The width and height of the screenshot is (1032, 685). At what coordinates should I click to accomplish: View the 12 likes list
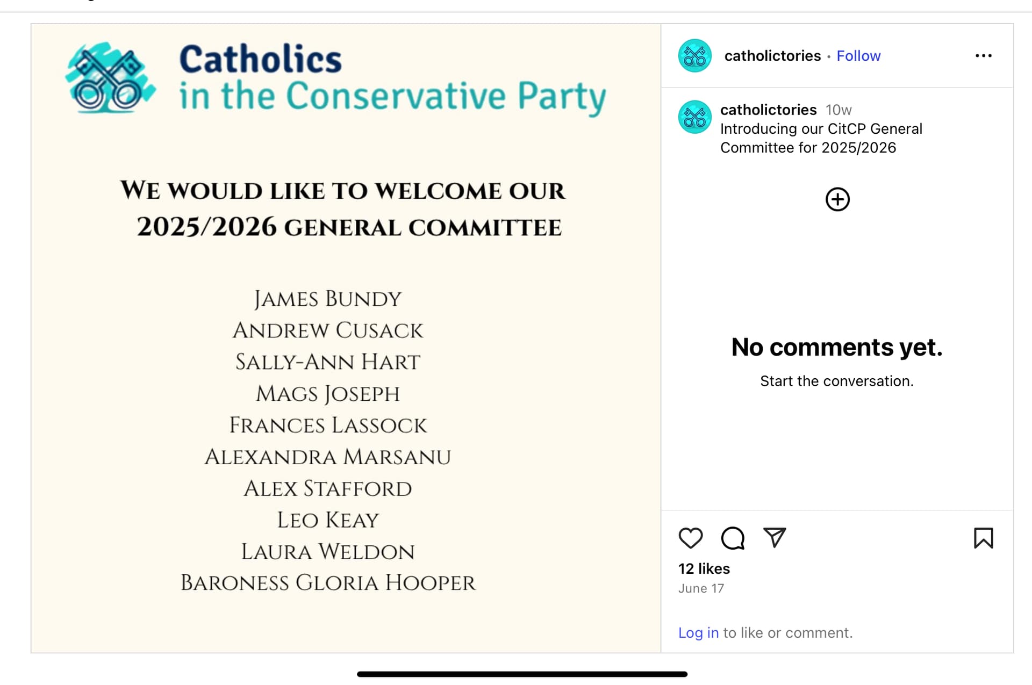(x=704, y=568)
